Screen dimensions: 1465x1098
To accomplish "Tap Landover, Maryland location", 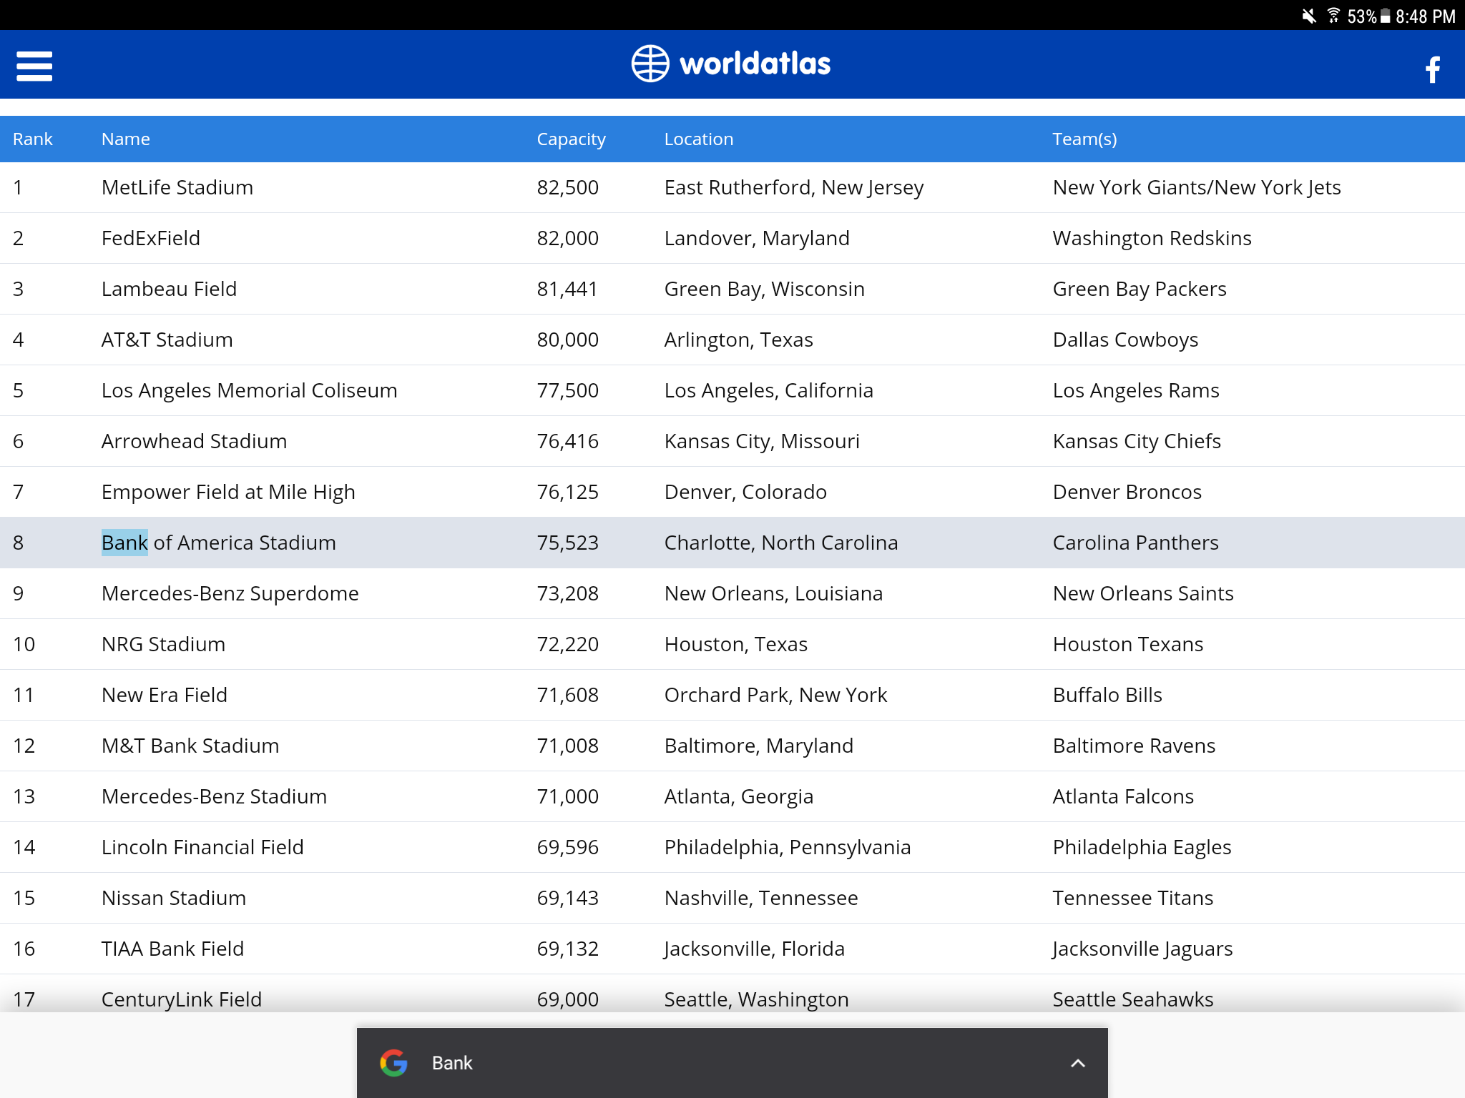I will click(757, 238).
